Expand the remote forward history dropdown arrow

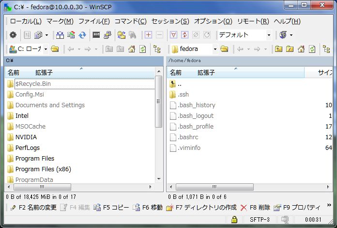pos(265,49)
